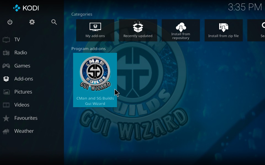Open the My add-ons category

coord(95,30)
